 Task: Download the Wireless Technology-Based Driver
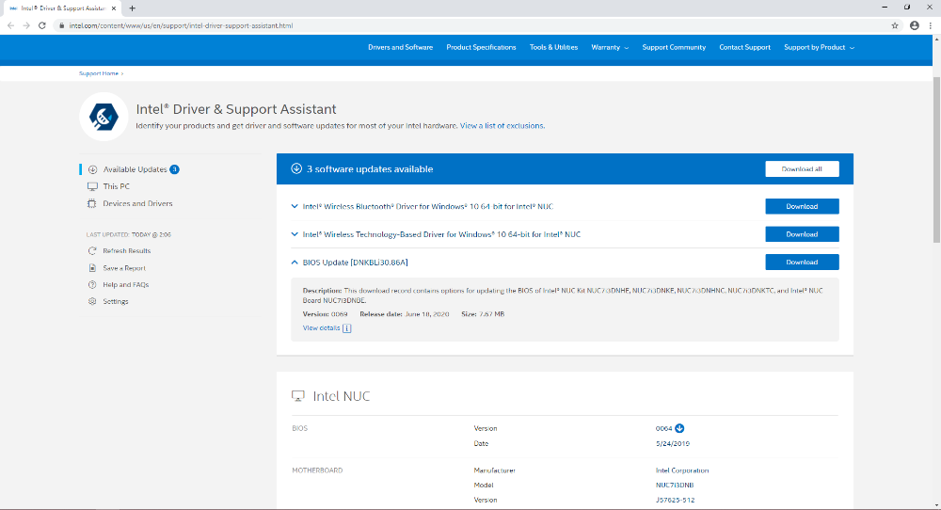coord(802,234)
